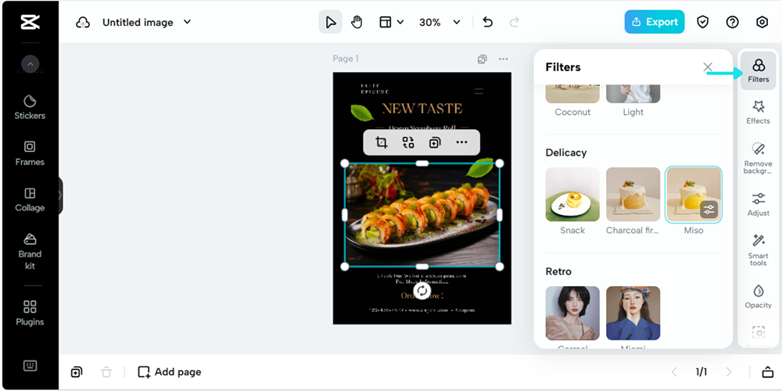Viewport: 782px width, 391px height.
Task: Open the Stickers panel
Action: (x=30, y=107)
